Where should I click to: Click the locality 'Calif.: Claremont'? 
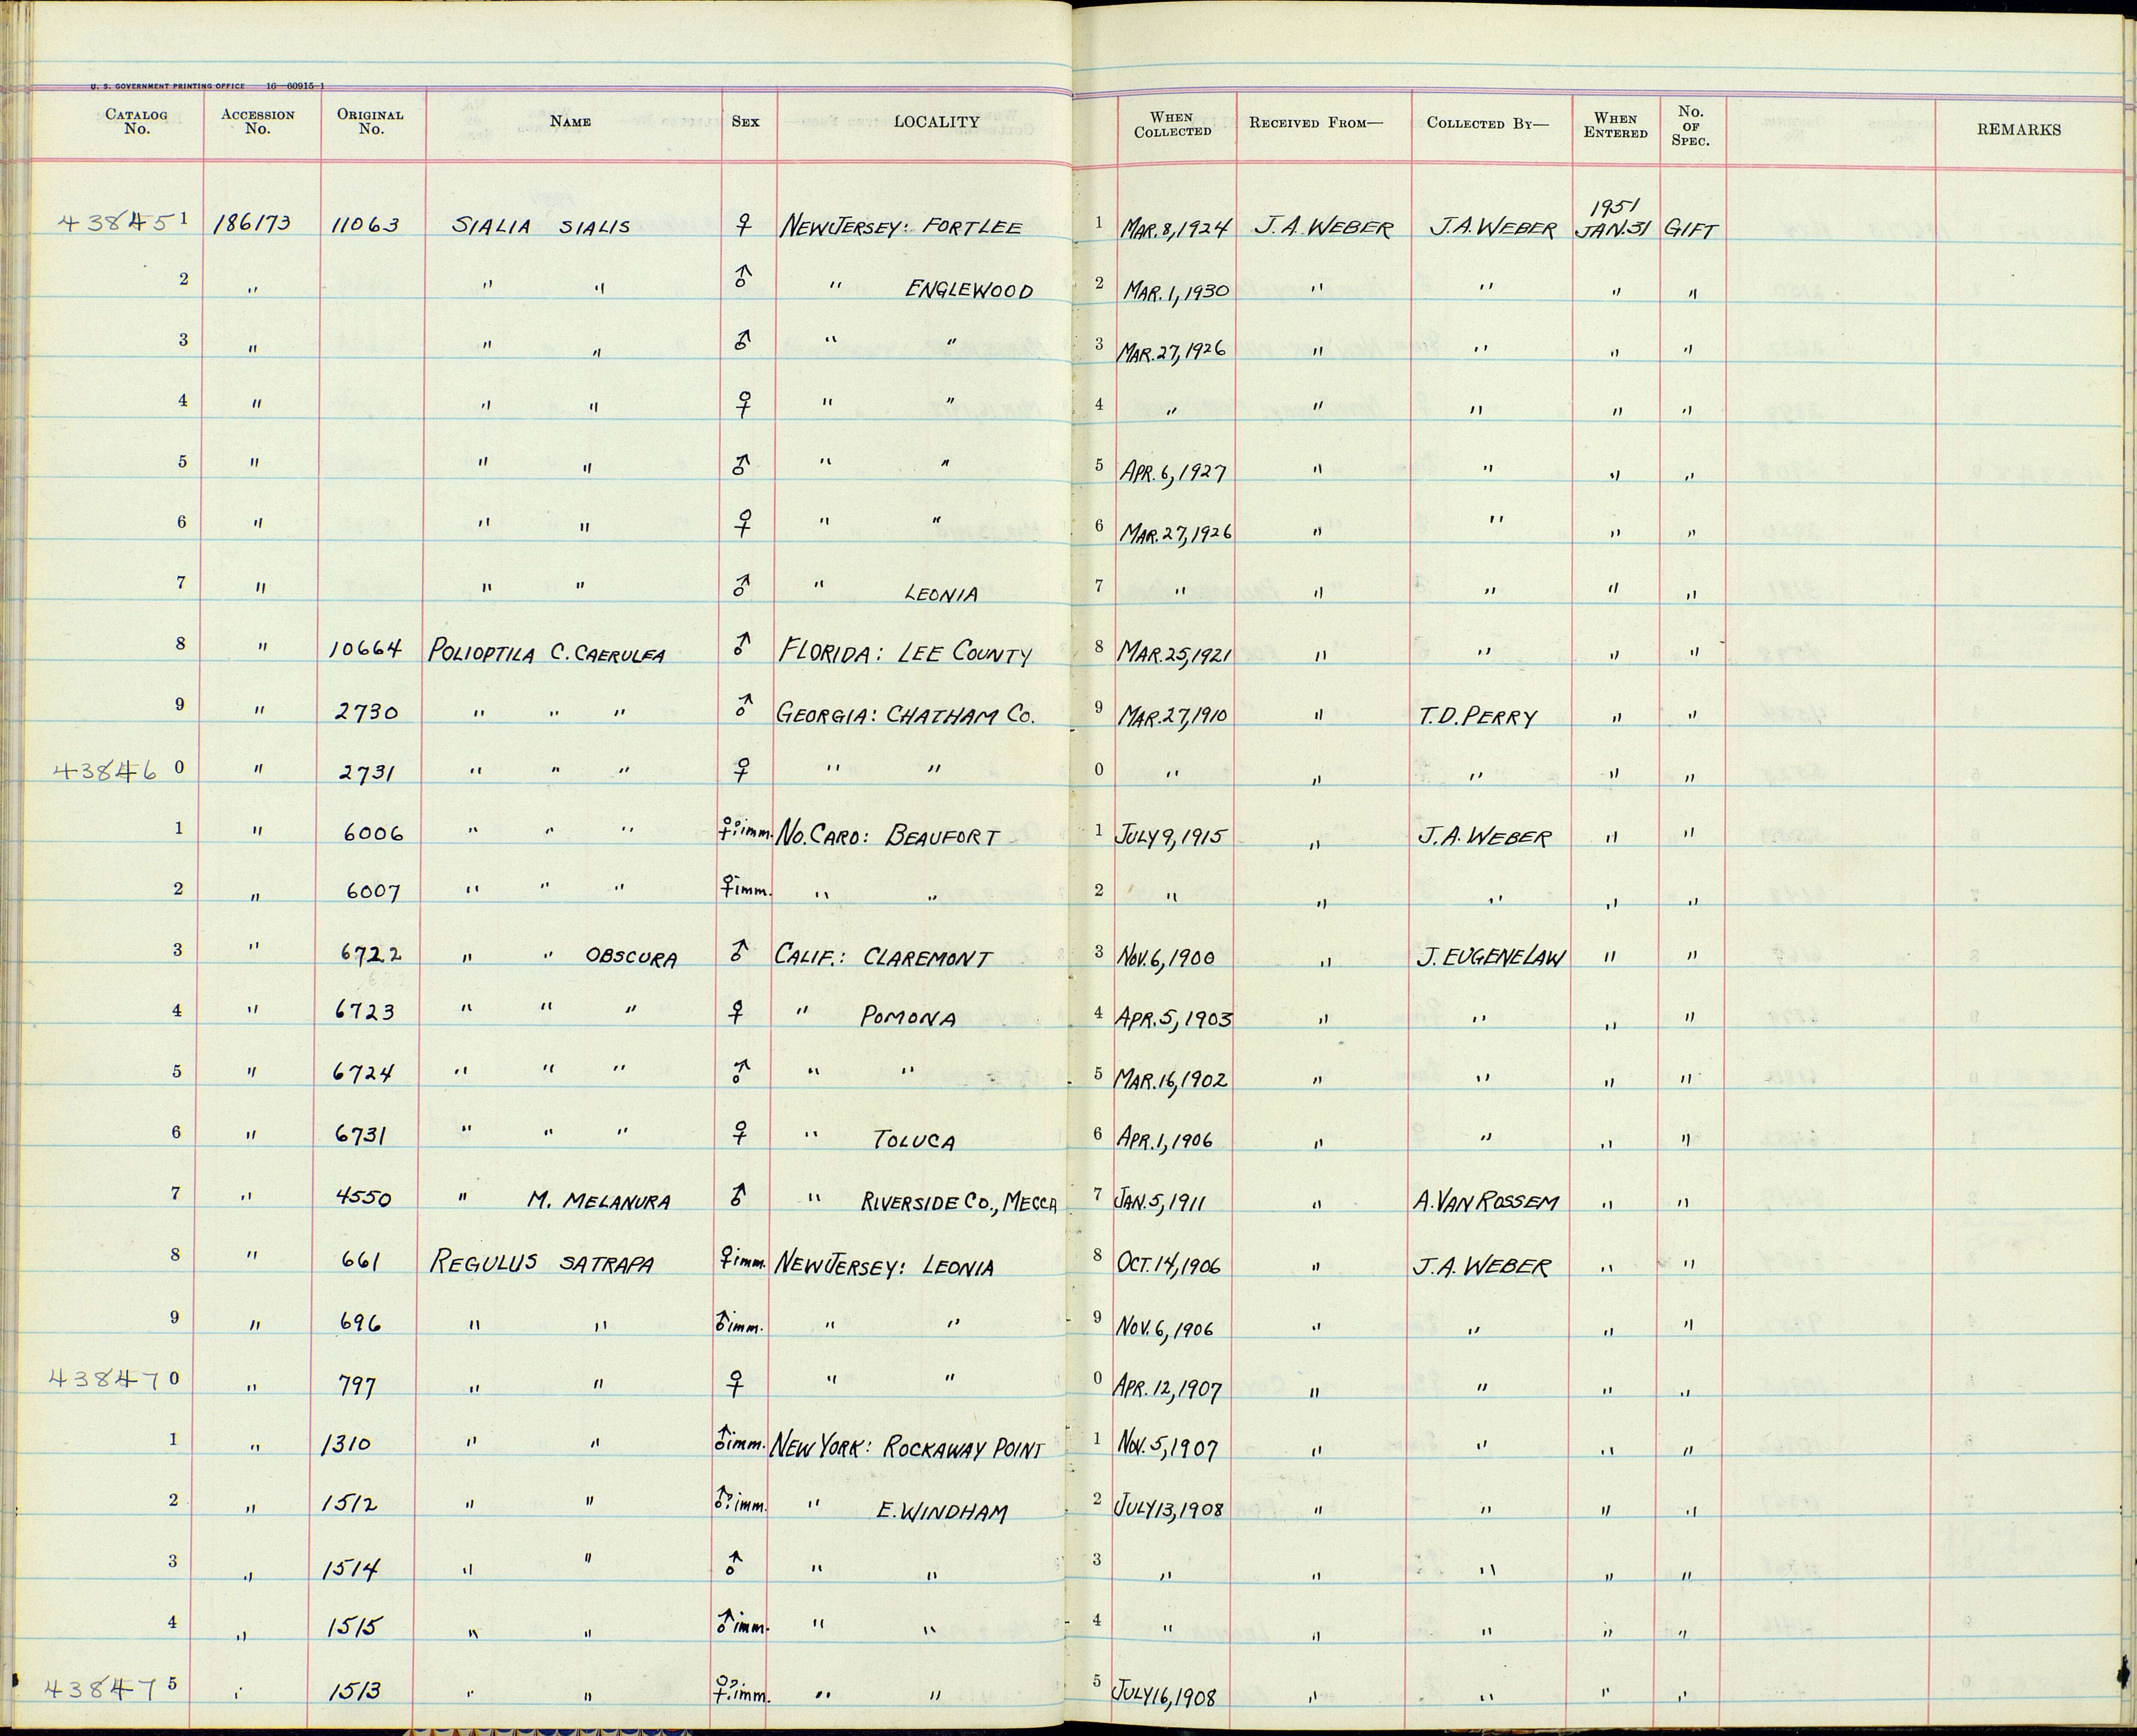pyautogui.click(x=884, y=958)
